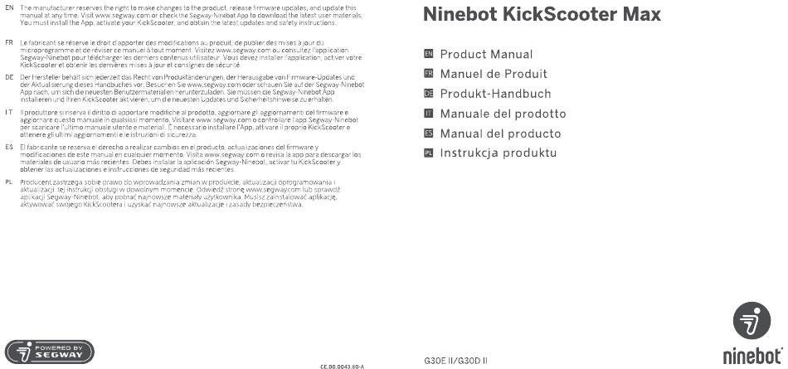Click the IT language badge icon
Viewport: 788px width, 369px height.
tap(428, 114)
